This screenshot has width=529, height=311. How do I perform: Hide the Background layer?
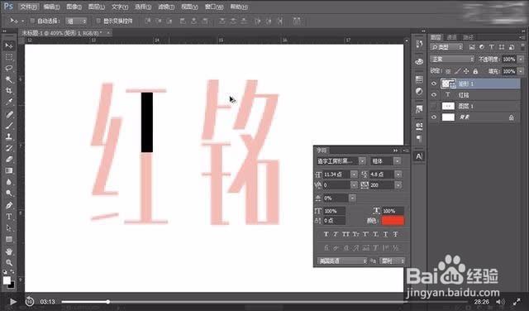coord(434,117)
